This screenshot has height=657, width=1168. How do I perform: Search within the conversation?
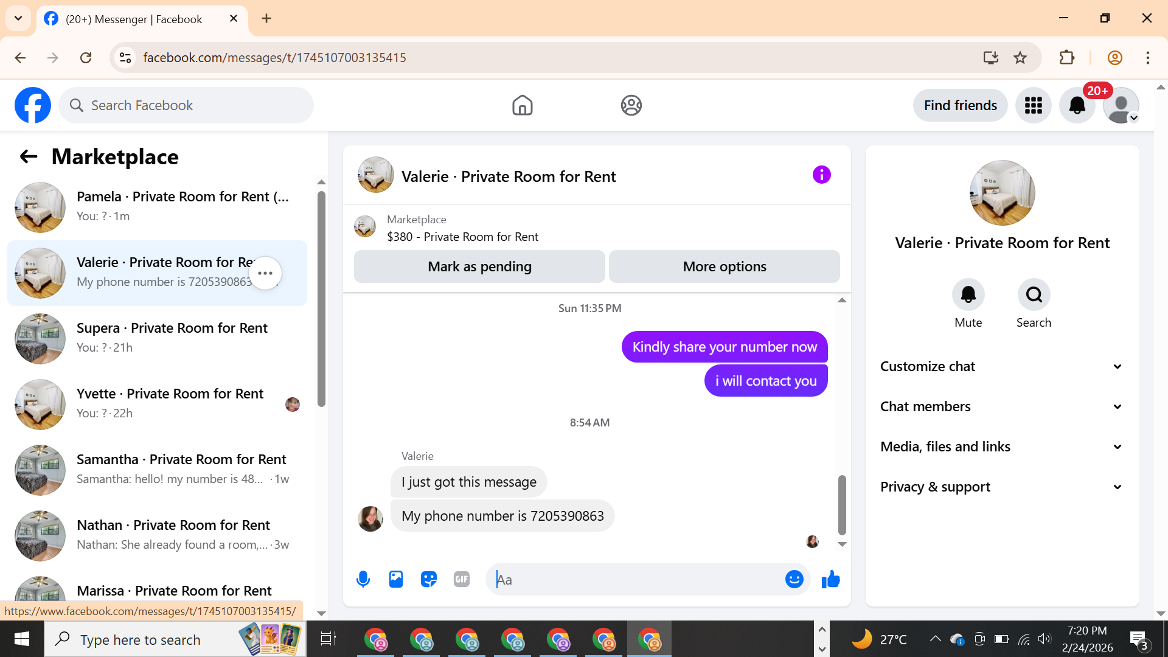click(1034, 295)
